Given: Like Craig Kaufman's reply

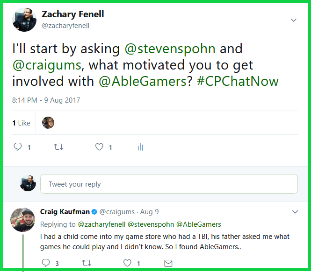Looking at the screenshot, I should 127,263.
